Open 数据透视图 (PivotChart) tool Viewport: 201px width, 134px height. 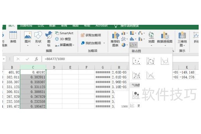coord(165,39)
